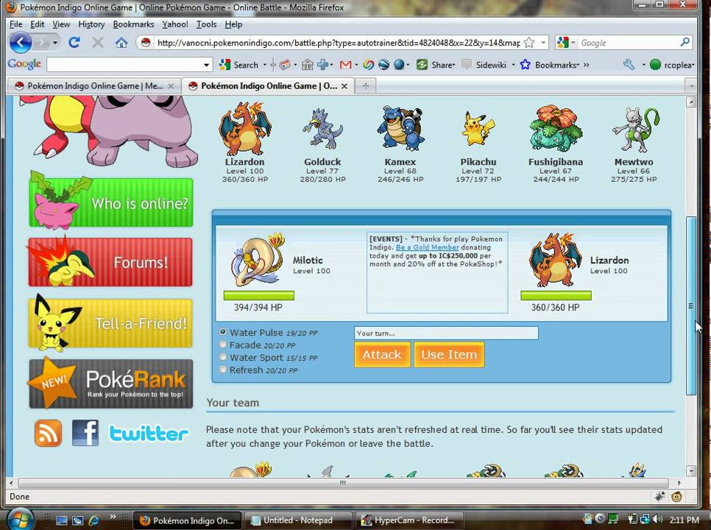The height and width of the screenshot is (530, 711).
Task: Reload the page with the refresh icon
Action: click(x=74, y=43)
